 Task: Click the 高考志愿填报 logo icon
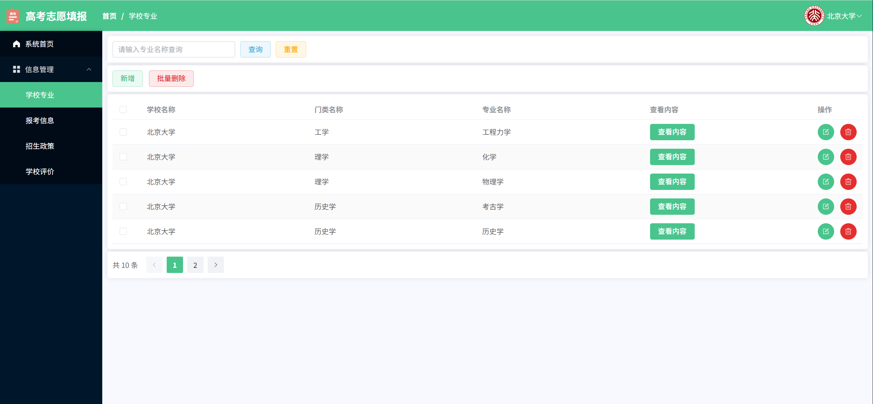point(13,16)
